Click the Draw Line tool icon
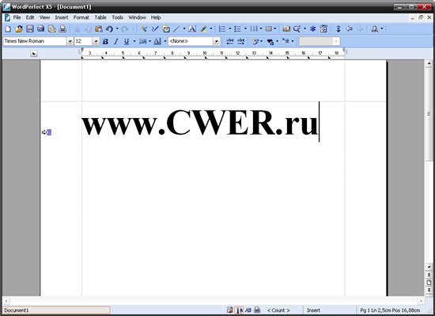This screenshot has width=435, height=316. point(176,29)
